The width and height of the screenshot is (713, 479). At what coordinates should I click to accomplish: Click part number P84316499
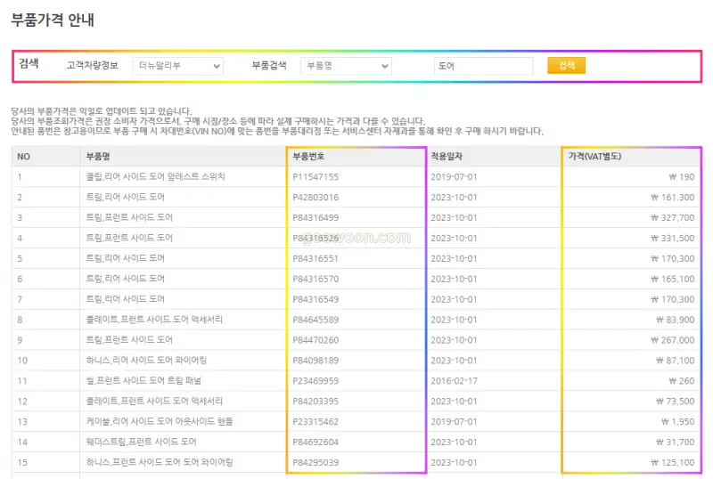(x=316, y=217)
